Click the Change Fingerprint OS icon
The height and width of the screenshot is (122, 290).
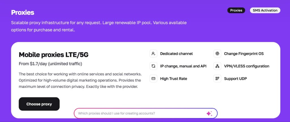217,53
